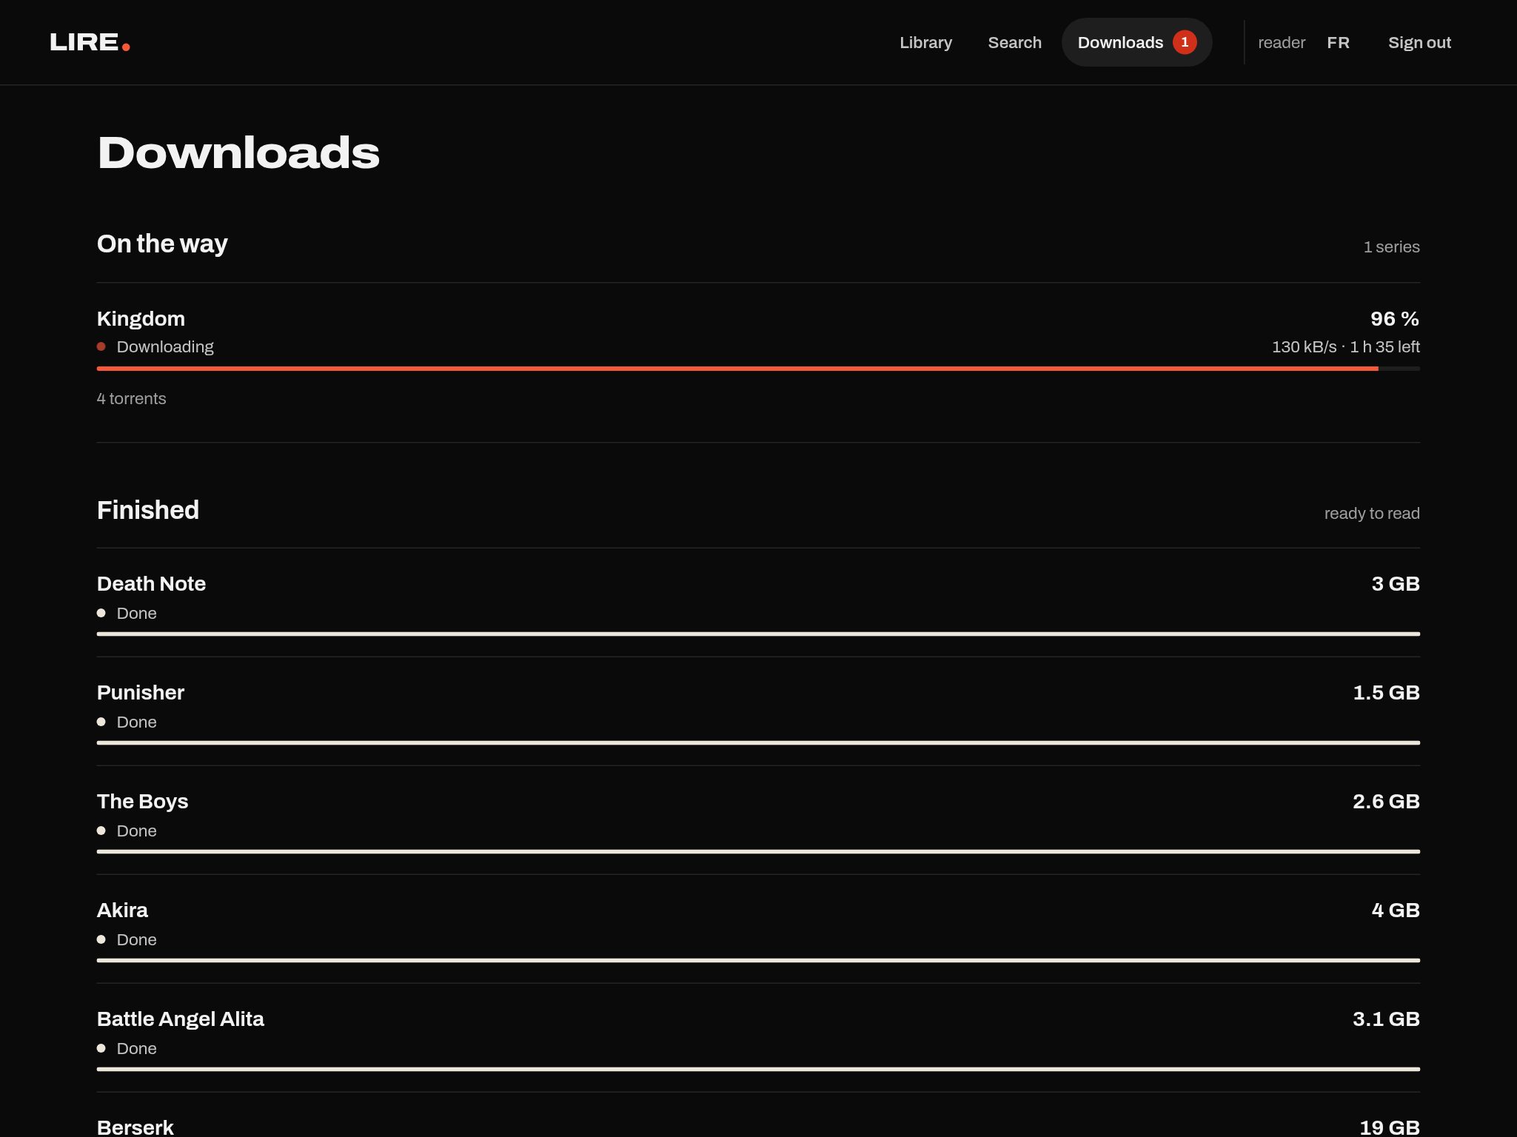Click the Akira 4 GB size
Image resolution: width=1517 pixels, height=1137 pixels.
[1396, 910]
